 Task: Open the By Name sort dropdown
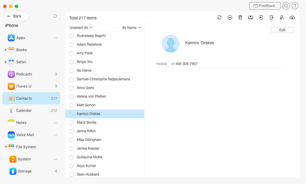point(131,28)
